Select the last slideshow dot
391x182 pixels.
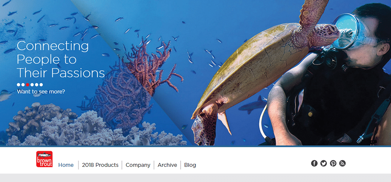(41, 85)
